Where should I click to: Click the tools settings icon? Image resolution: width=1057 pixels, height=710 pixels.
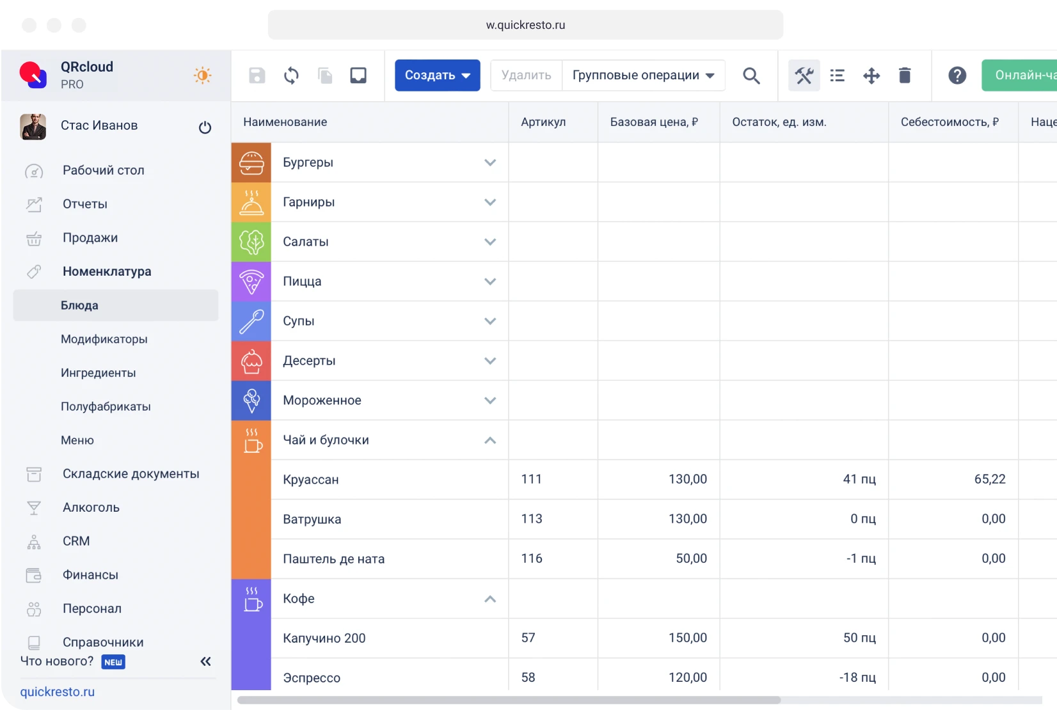click(804, 75)
